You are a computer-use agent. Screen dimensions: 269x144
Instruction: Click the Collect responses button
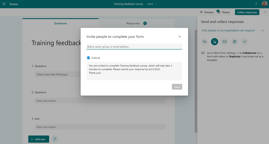point(247,12)
